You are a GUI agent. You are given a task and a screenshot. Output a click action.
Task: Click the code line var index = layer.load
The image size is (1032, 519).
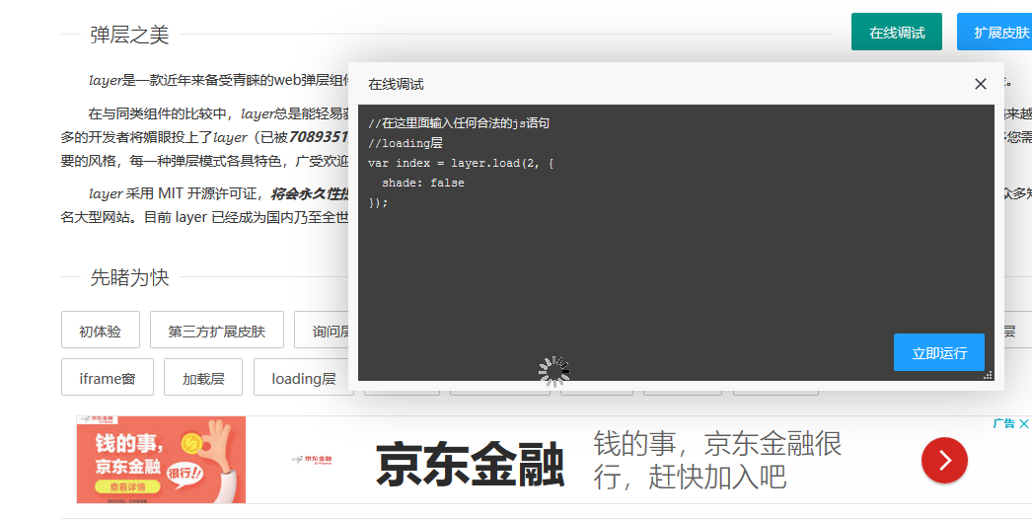click(x=461, y=163)
